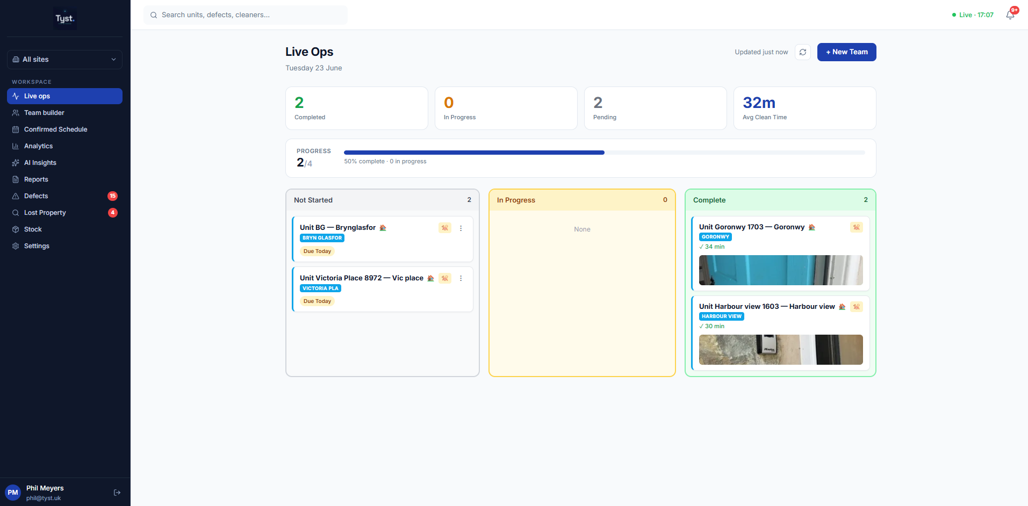Click house icon beside Unit BG — Brynglasfor
This screenshot has width=1028, height=506.
click(383, 228)
